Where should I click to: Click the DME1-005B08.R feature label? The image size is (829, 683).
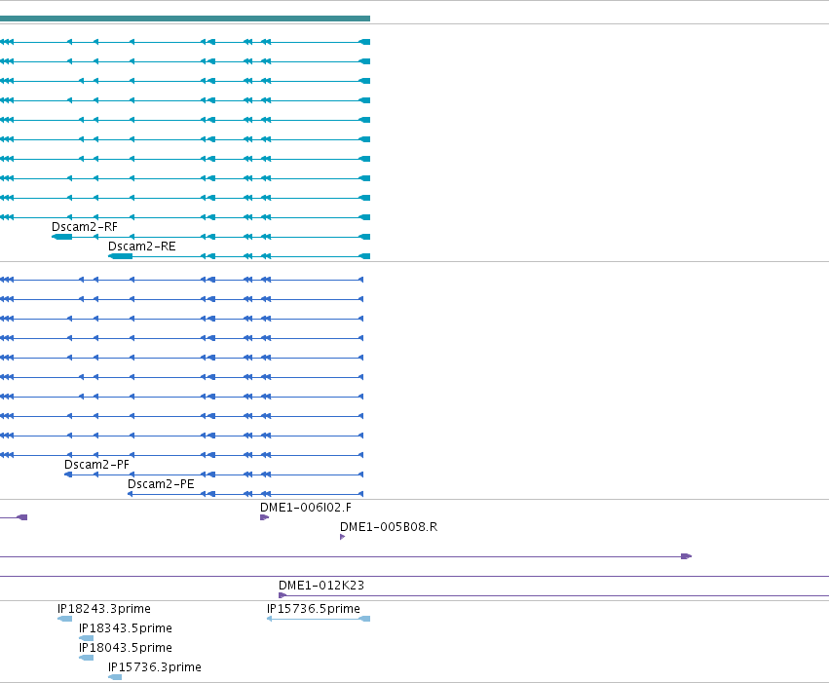point(389,527)
